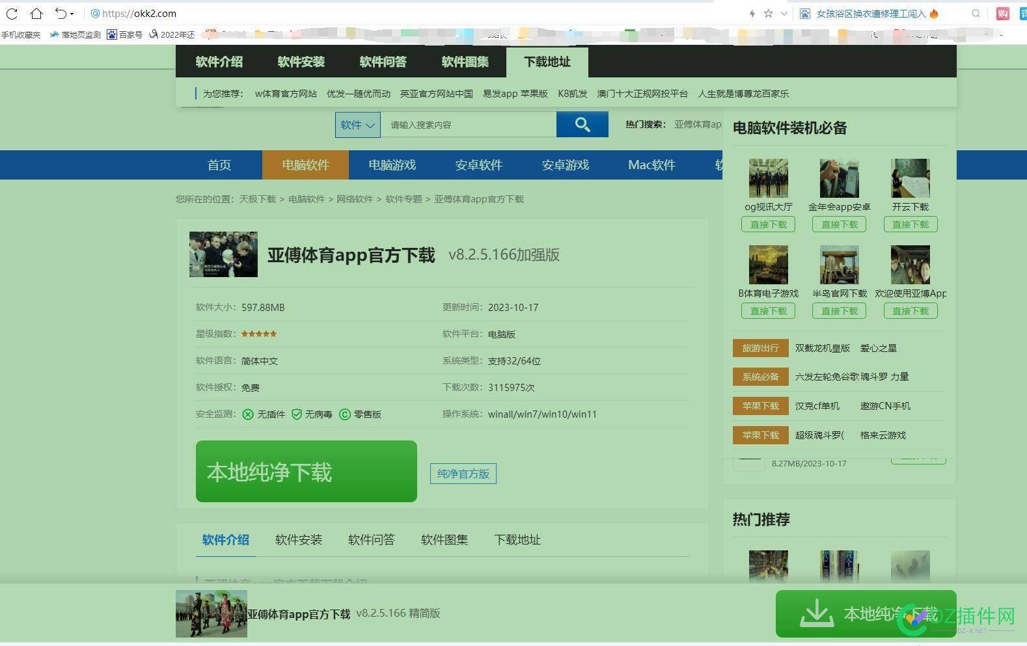
Task: Switch to lower 软件安装 tab
Action: point(299,540)
